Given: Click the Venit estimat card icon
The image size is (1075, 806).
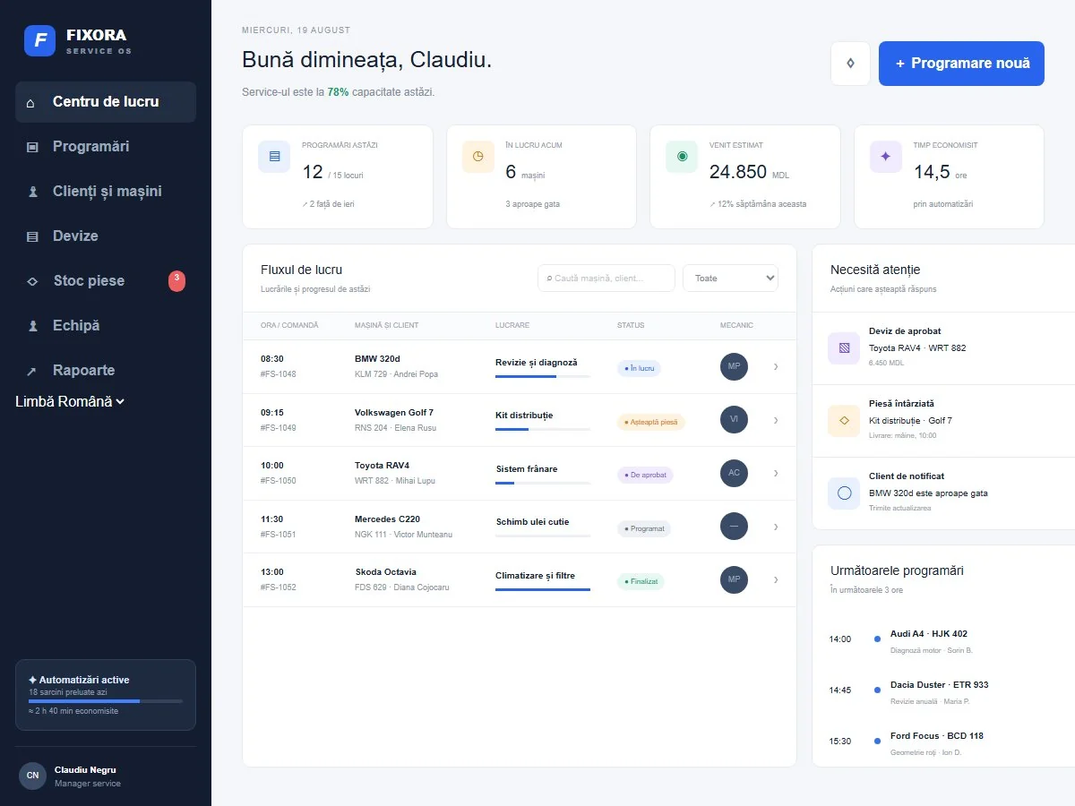Looking at the screenshot, I should 682,156.
